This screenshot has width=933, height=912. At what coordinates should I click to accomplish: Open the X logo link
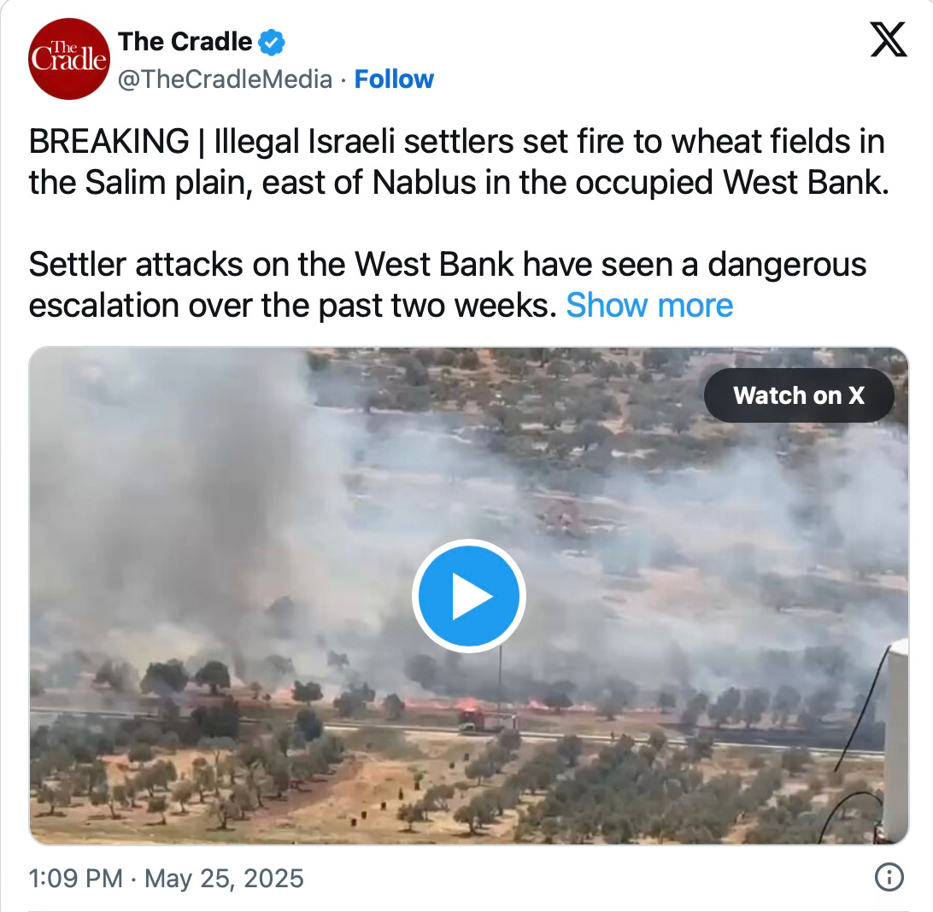pyautogui.click(x=889, y=39)
